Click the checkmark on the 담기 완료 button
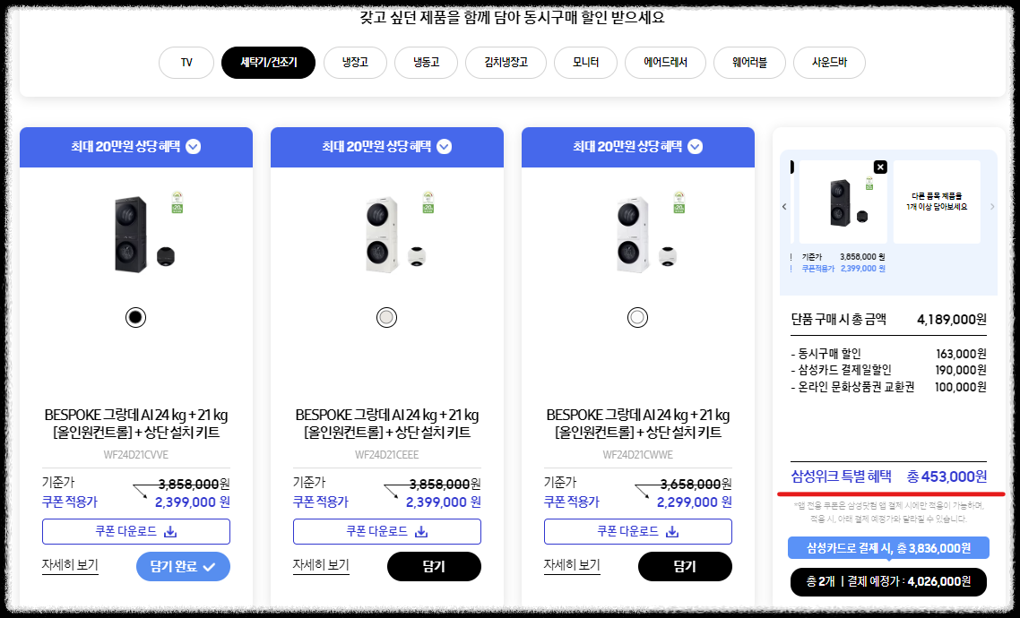The height and width of the screenshot is (618, 1020). pos(208,566)
